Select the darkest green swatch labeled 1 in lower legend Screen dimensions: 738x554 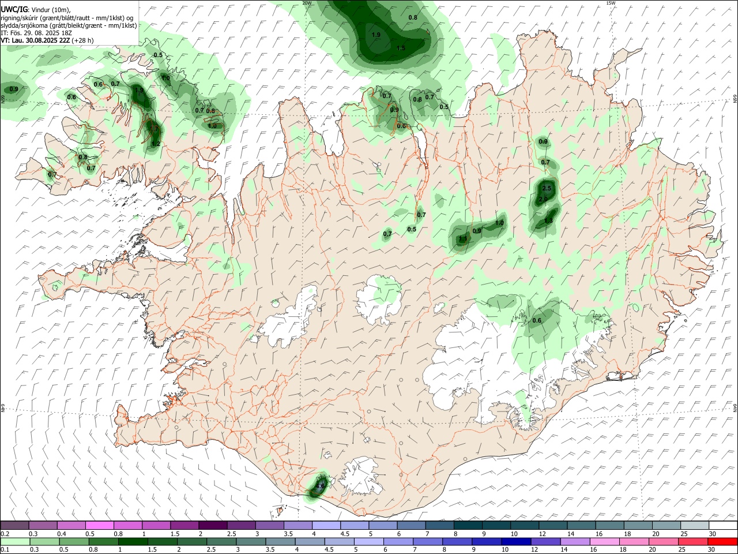tap(133, 542)
